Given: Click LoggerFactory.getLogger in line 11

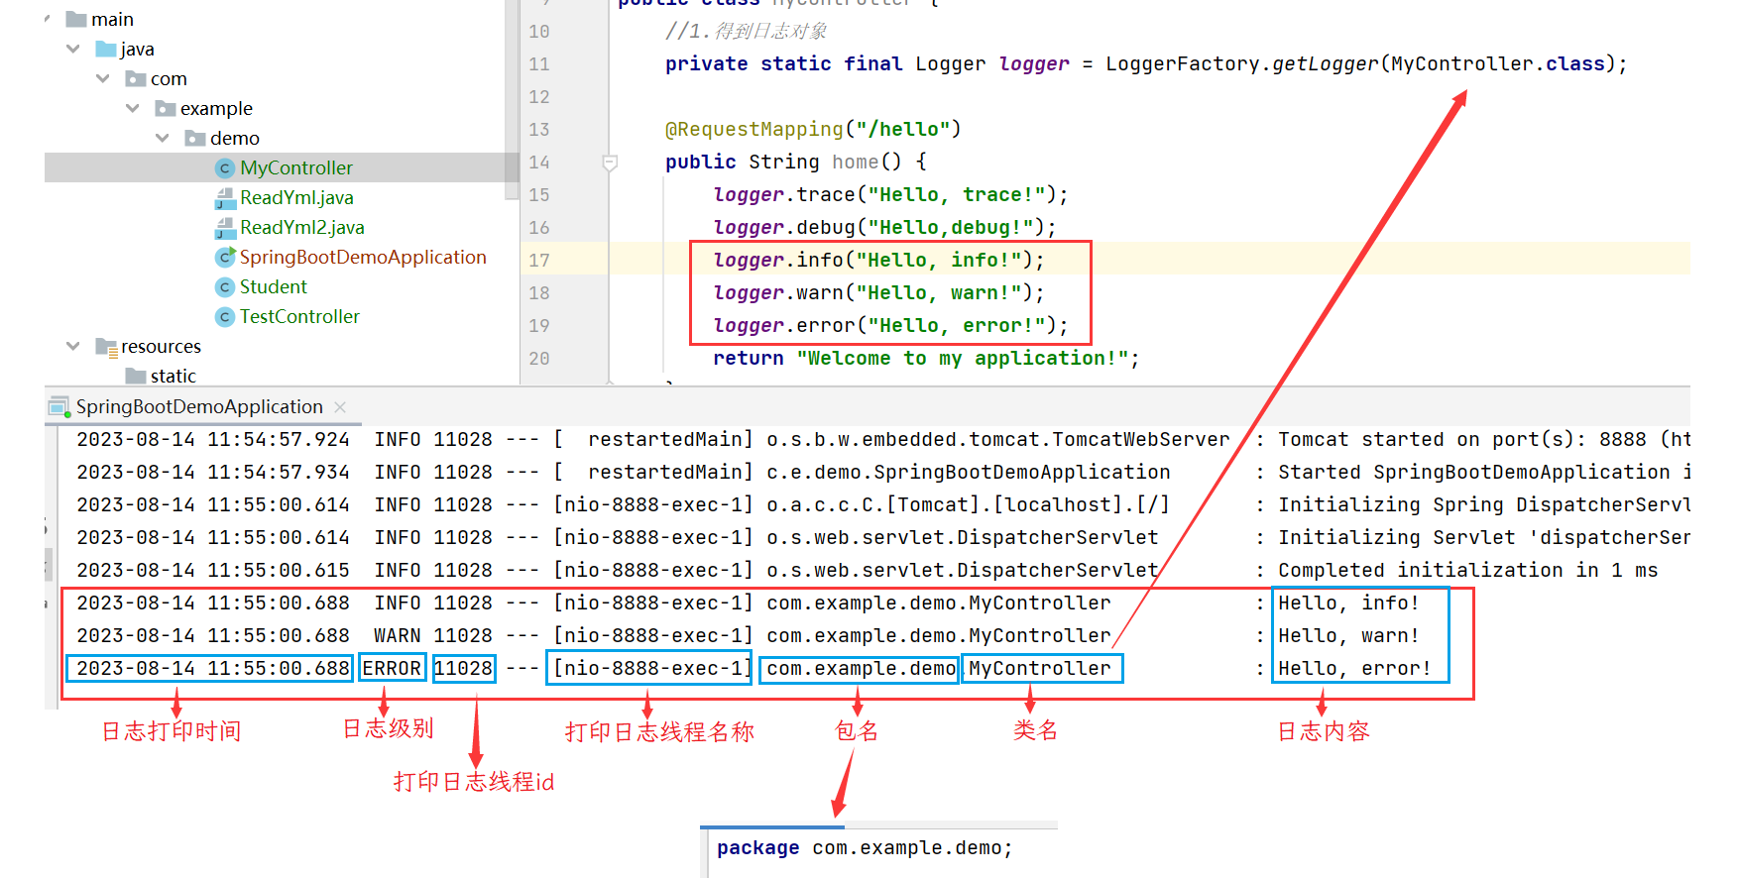Looking at the screenshot, I should [1241, 63].
